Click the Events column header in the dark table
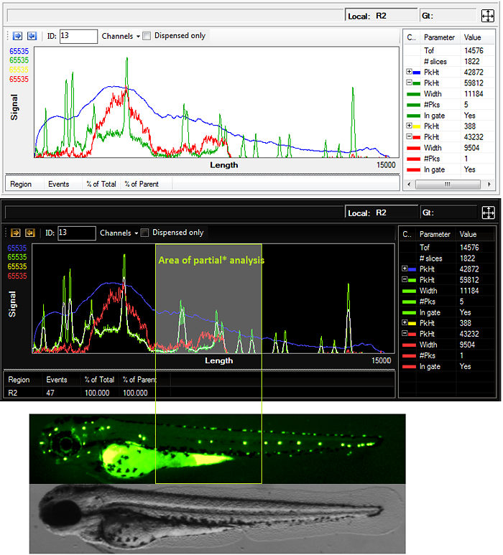The height and width of the screenshot is (555, 503). (57, 379)
